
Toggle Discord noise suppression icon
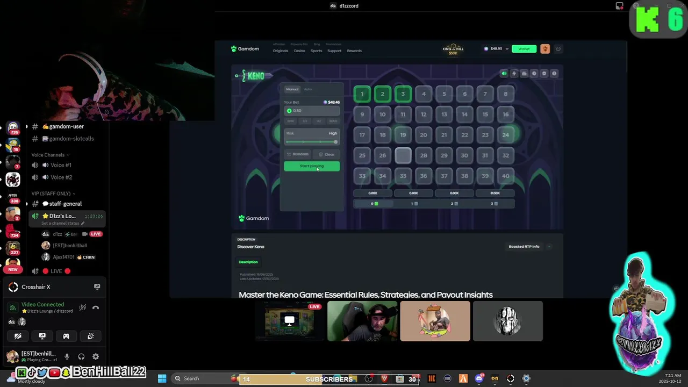pyautogui.click(x=82, y=307)
